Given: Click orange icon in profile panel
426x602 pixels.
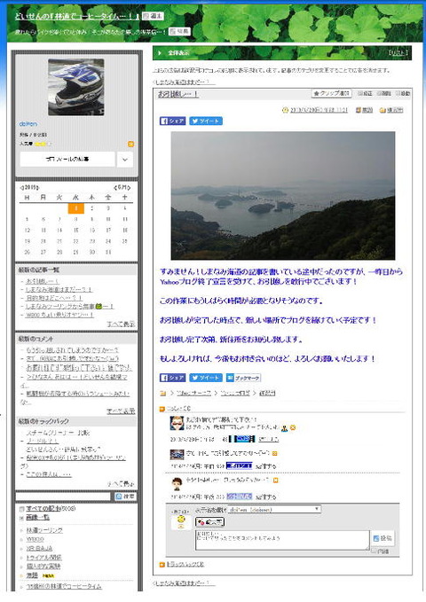Looking at the screenshot, I should coord(130,144).
